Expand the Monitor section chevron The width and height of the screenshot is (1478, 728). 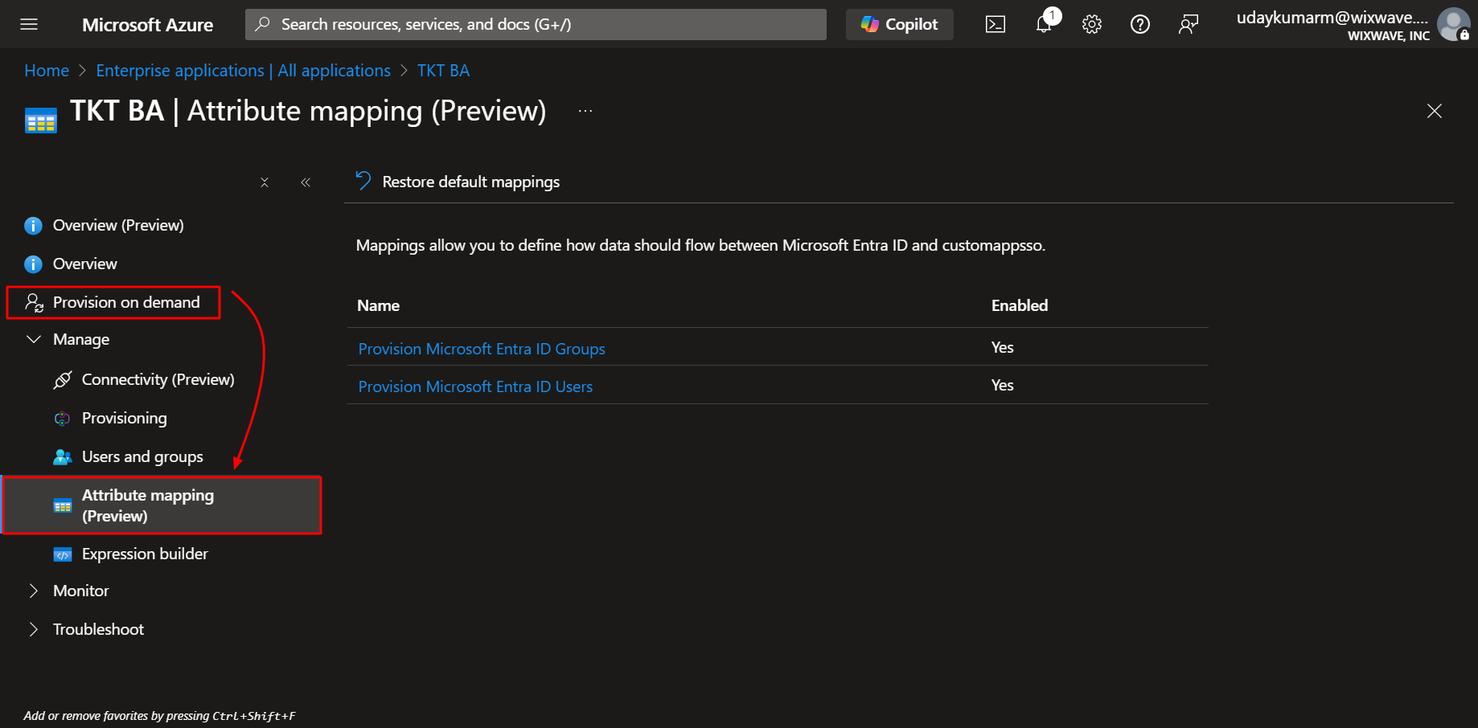pyautogui.click(x=33, y=591)
